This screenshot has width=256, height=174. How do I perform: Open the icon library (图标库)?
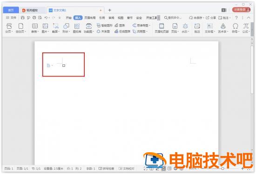coord(77,28)
